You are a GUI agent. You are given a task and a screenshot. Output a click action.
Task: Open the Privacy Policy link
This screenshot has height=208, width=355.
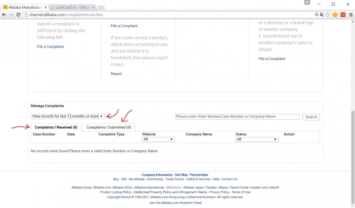(x=219, y=192)
